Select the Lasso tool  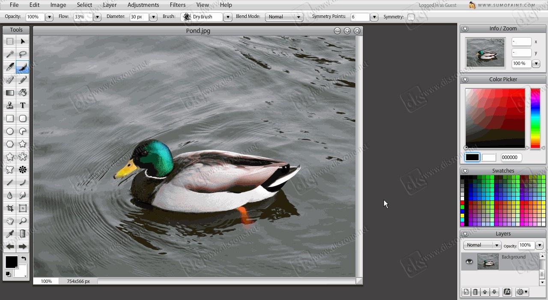point(23,54)
